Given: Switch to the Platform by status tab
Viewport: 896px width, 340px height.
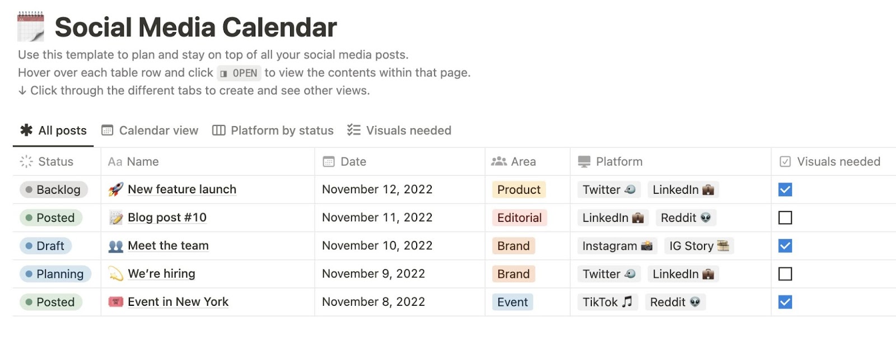Looking at the screenshot, I should [282, 130].
